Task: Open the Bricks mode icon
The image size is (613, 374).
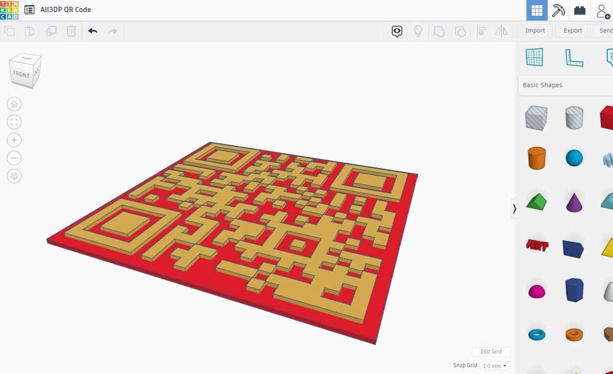Action: [579, 10]
